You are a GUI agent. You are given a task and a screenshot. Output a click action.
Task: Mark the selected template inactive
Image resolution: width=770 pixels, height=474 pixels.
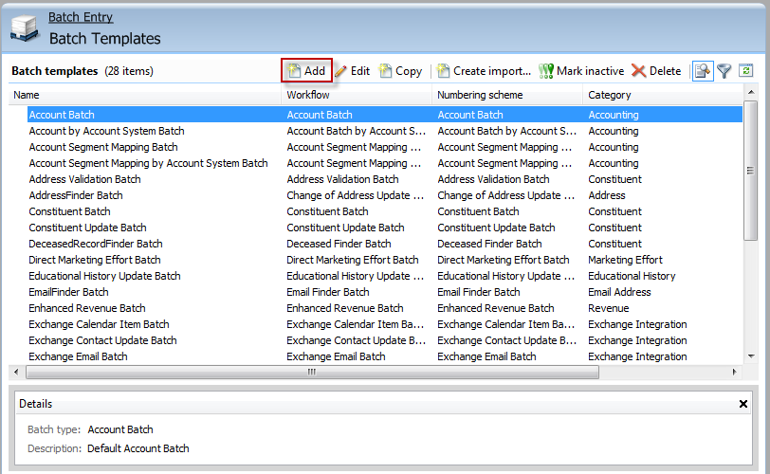click(x=581, y=71)
